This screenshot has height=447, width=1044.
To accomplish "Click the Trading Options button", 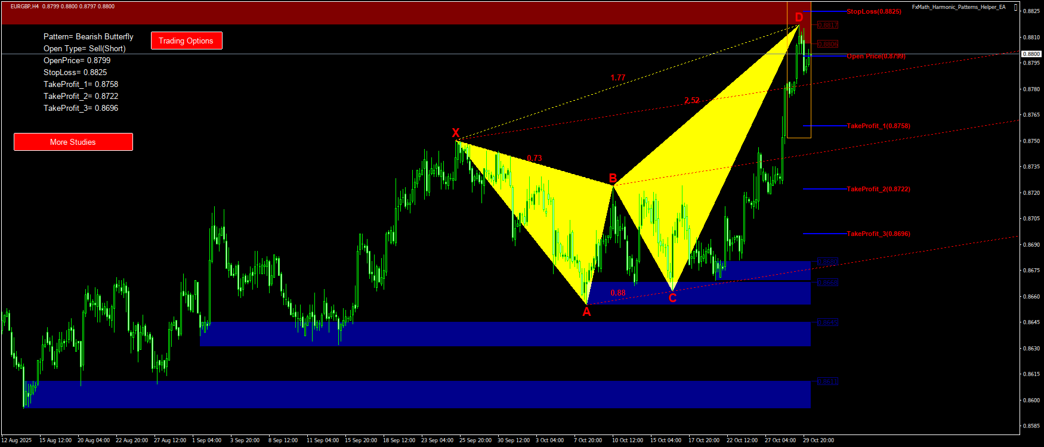I will (186, 41).
